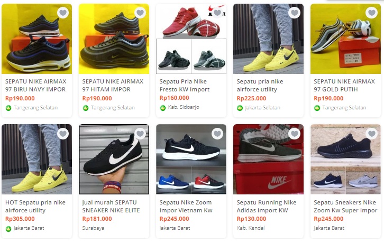The width and height of the screenshot is (384, 243).
Task: Add Airmax 97 Gold Putih to wishlist
Action: coord(371,13)
